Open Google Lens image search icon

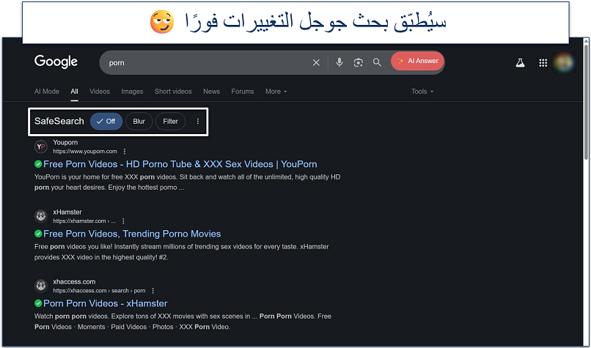[359, 62]
